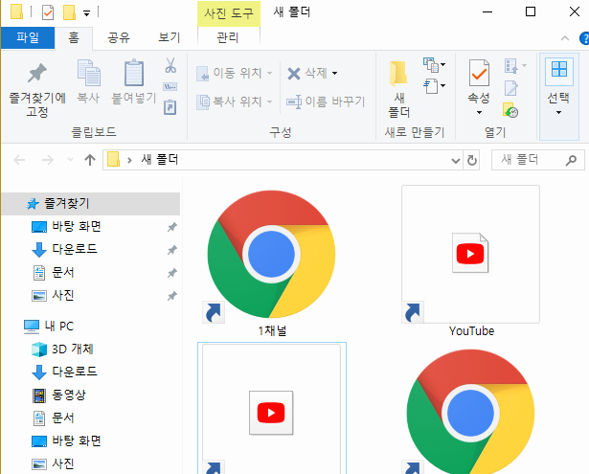Select the highlighted YouTube shortcut in second row

tap(272, 408)
